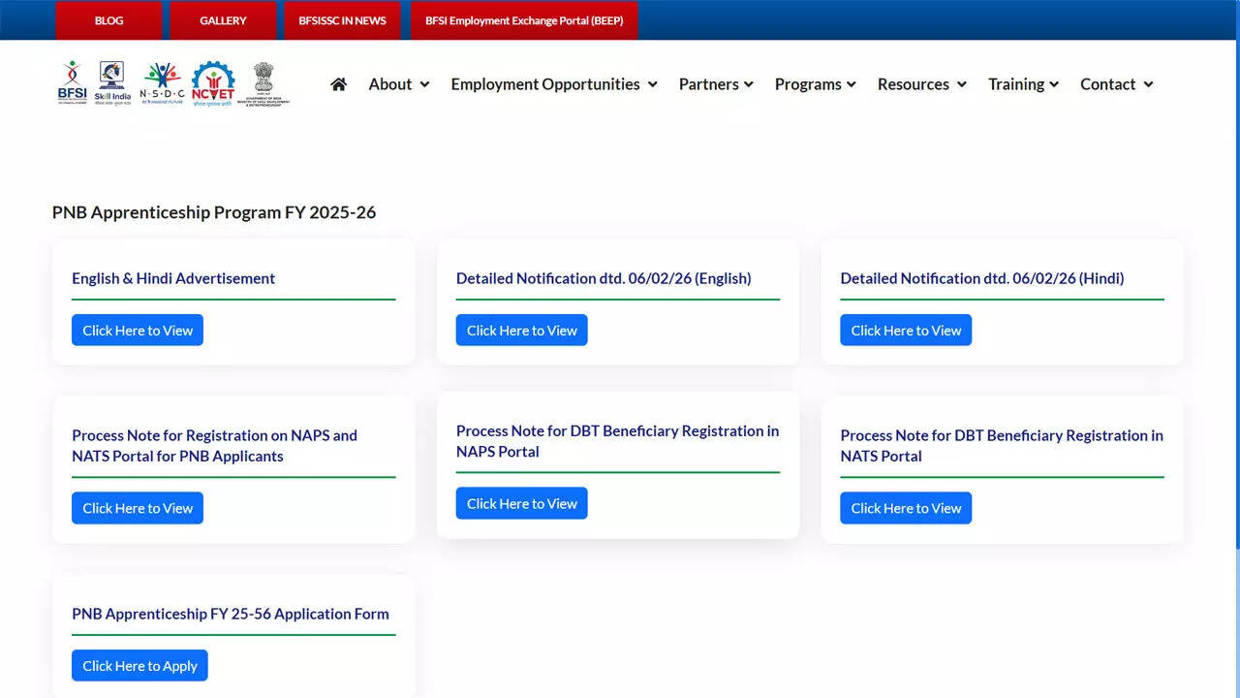View the Detailed Notification in English
1240x698 pixels.
coord(521,330)
